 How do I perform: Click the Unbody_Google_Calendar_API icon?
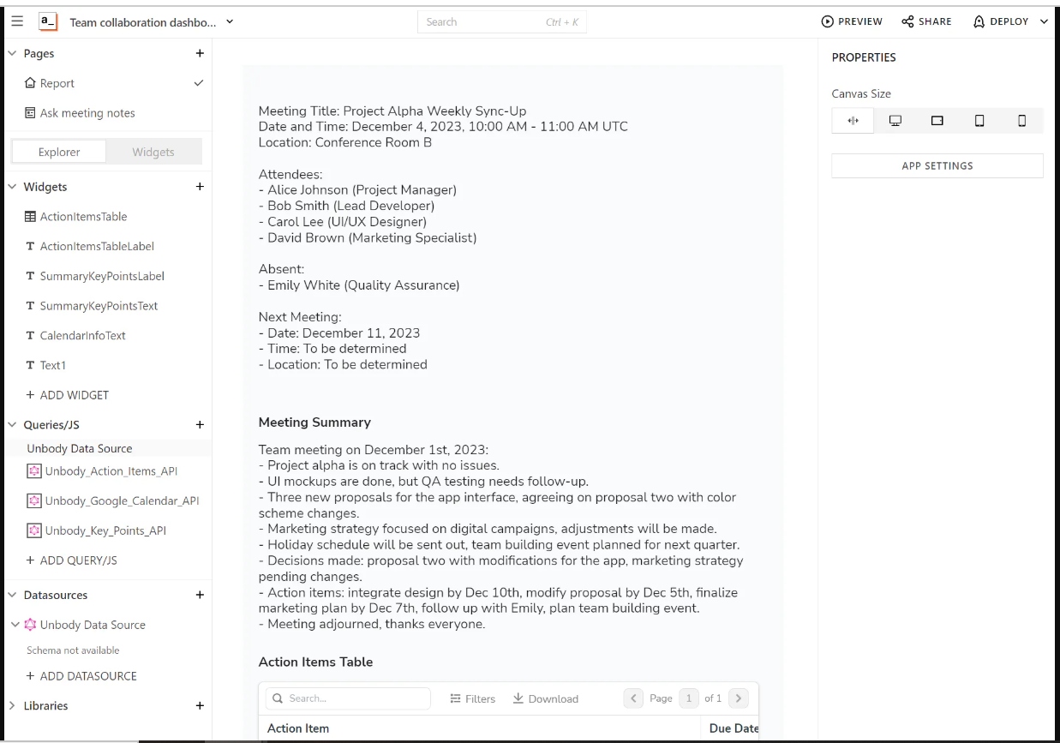click(x=34, y=500)
